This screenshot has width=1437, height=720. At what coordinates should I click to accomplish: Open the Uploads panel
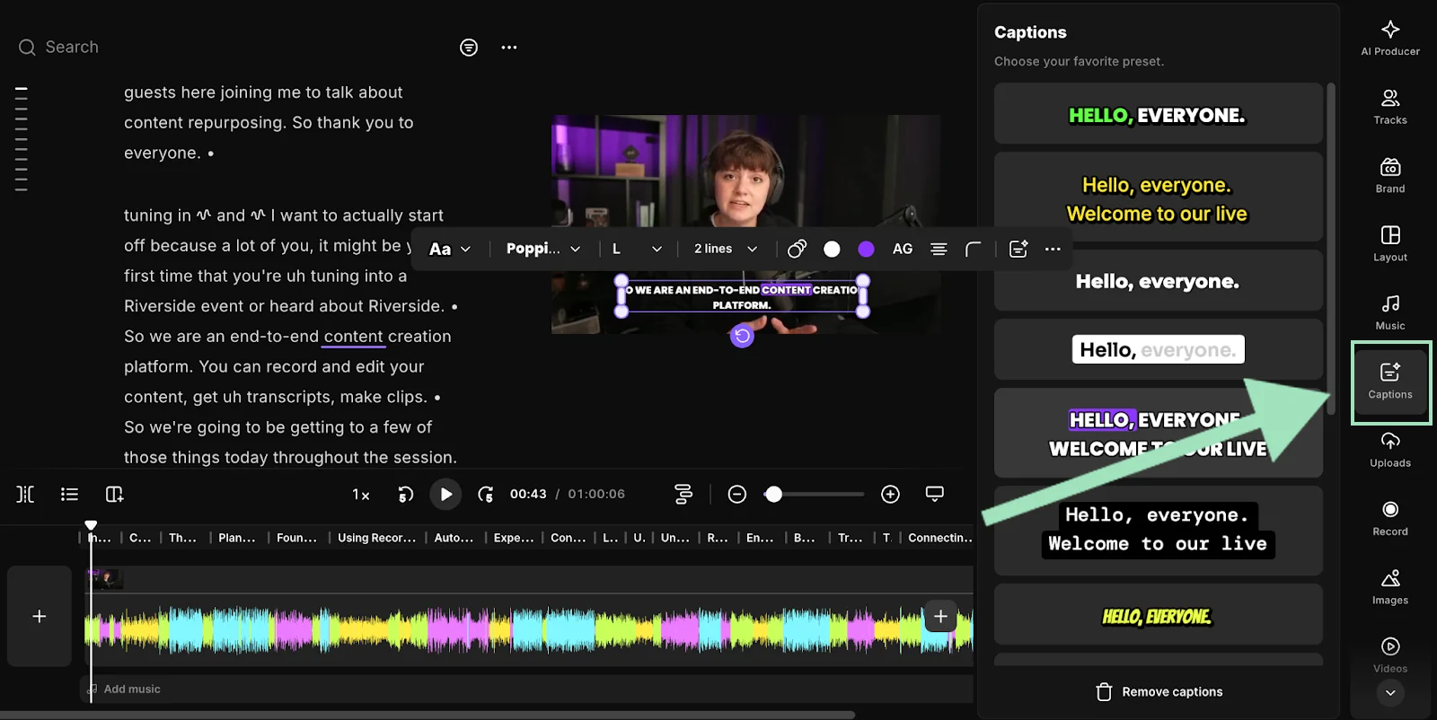pyautogui.click(x=1390, y=450)
